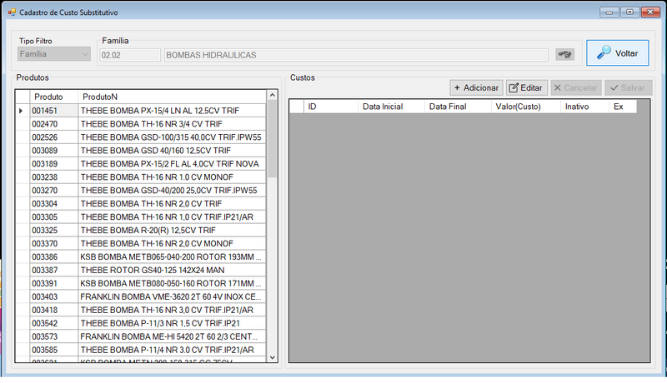Click THEBE BOMBA GSD-100/315 40,0CV TRIF.IPW55
The image size is (667, 383).
pyautogui.click(x=173, y=137)
